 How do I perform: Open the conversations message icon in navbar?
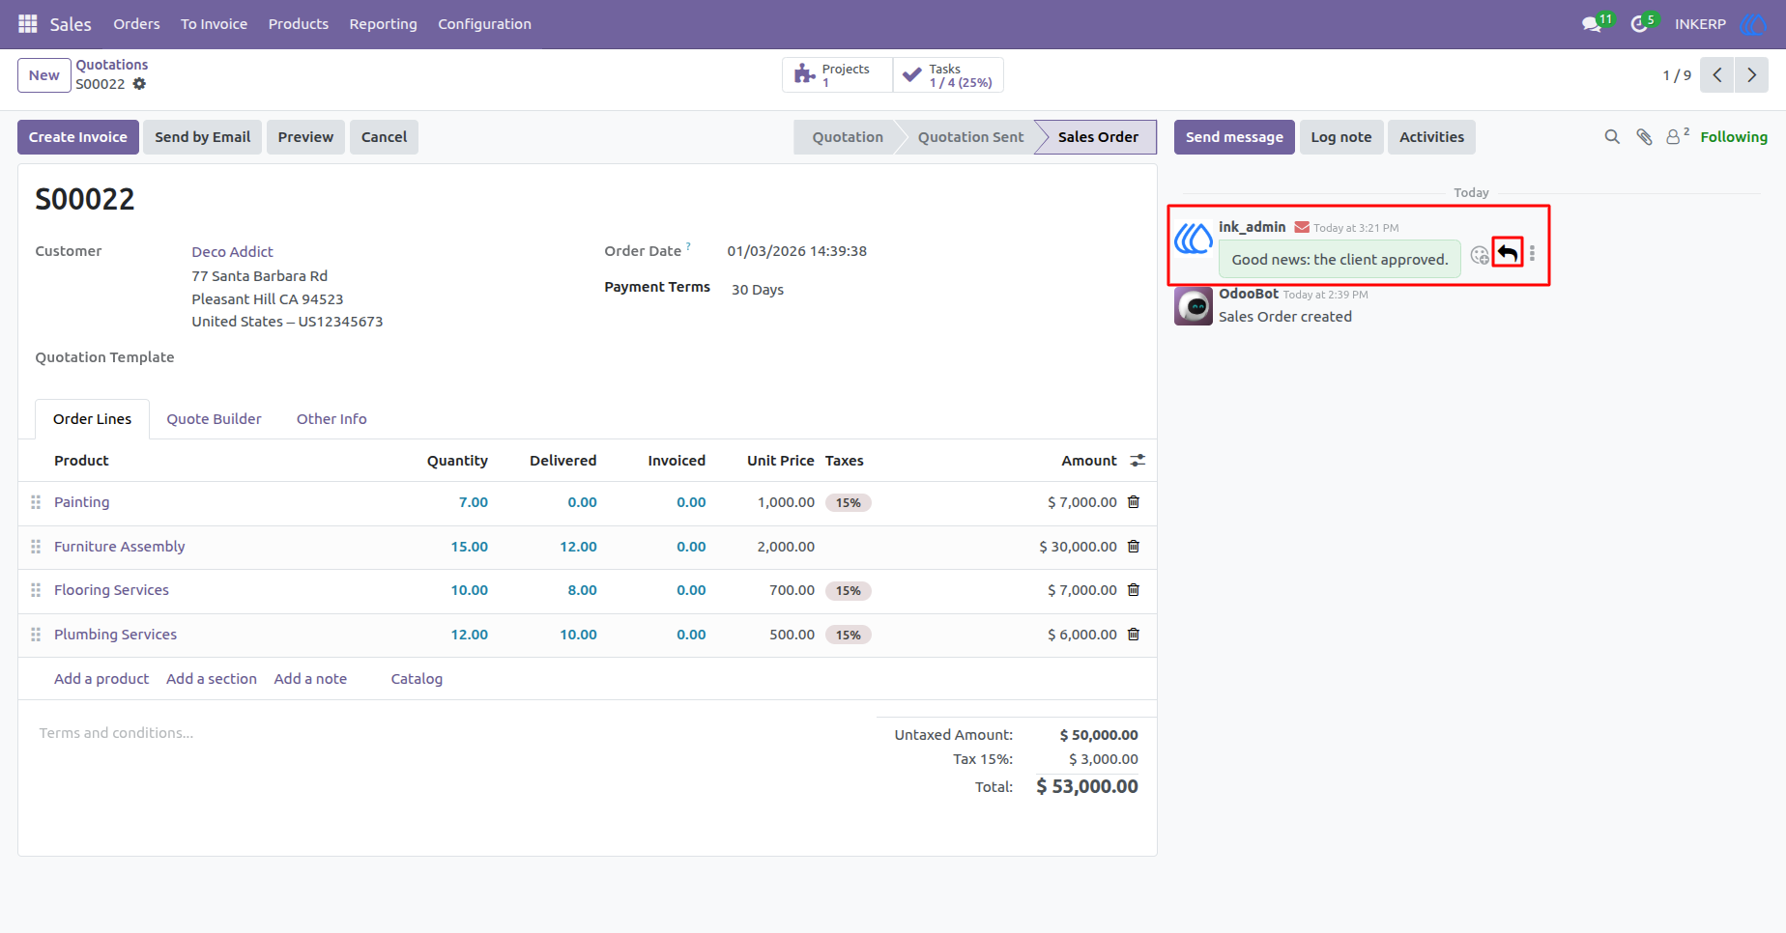pyautogui.click(x=1593, y=24)
